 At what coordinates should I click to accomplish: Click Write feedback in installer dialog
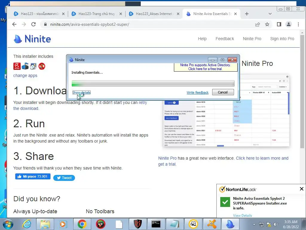click(198, 93)
